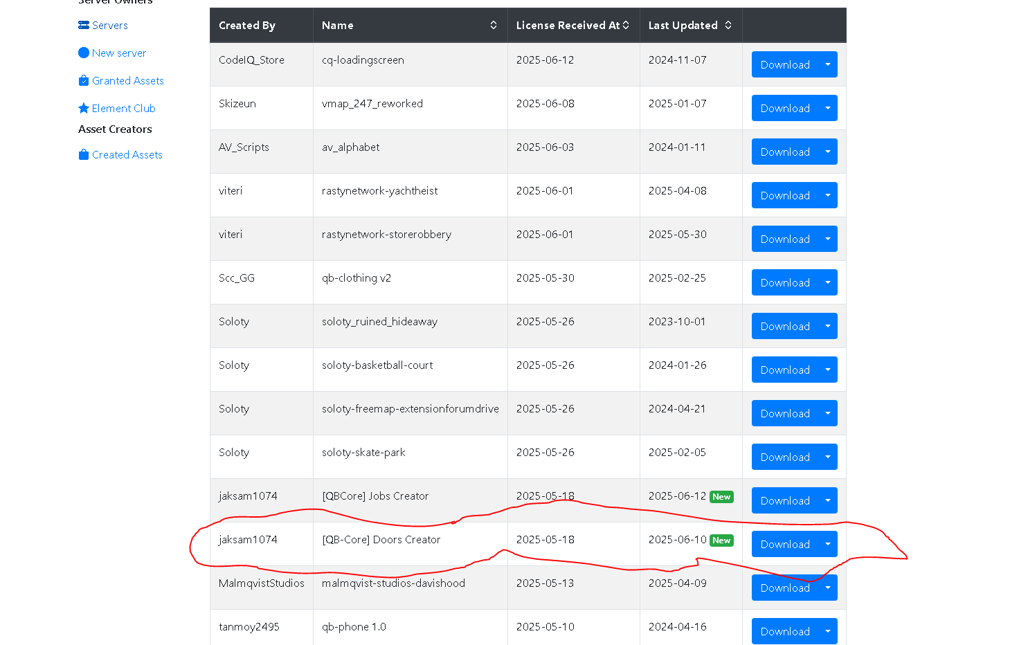Go to Granted Assets link
Image resolution: width=1019 pixels, height=645 pixels.
128,80
